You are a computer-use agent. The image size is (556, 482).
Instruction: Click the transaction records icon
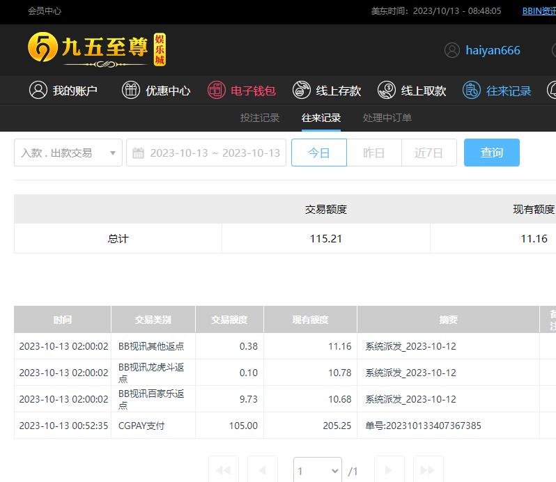[x=472, y=90]
